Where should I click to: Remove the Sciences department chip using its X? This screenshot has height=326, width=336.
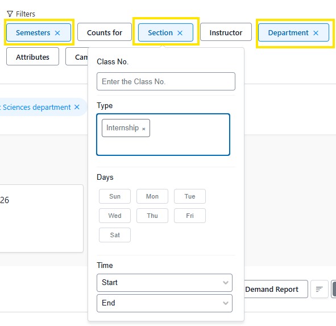click(77, 107)
